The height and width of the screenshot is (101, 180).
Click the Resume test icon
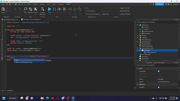(59, 9)
